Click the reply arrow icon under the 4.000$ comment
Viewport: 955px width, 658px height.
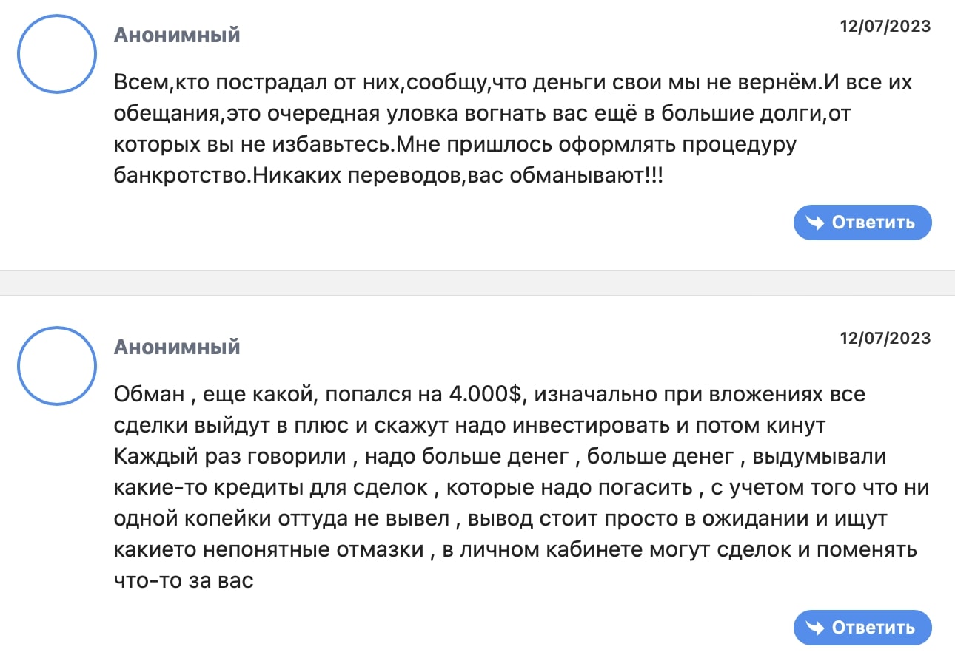coord(815,628)
